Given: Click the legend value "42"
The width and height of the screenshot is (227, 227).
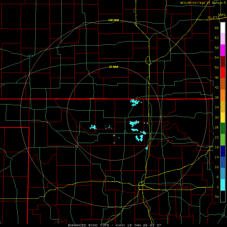Looking at the screenshot, I should tap(217, 87).
